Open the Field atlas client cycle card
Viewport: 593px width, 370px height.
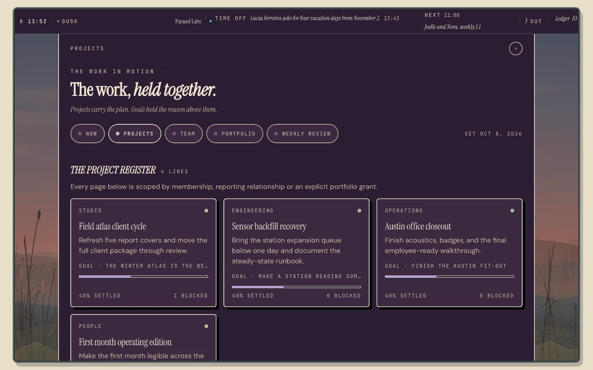coord(143,253)
